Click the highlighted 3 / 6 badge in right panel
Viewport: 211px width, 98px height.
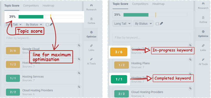[x=119, y=52]
